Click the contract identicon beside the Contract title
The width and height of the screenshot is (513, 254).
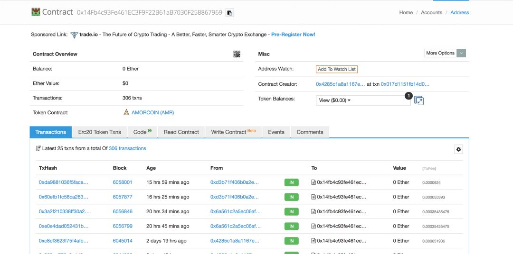click(x=36, y=12)
